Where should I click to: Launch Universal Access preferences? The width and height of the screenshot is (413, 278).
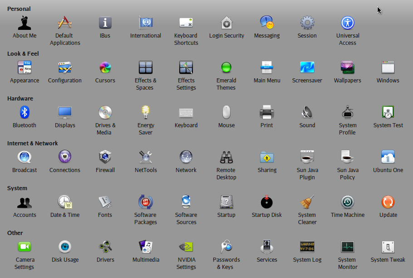click(347, 24)
